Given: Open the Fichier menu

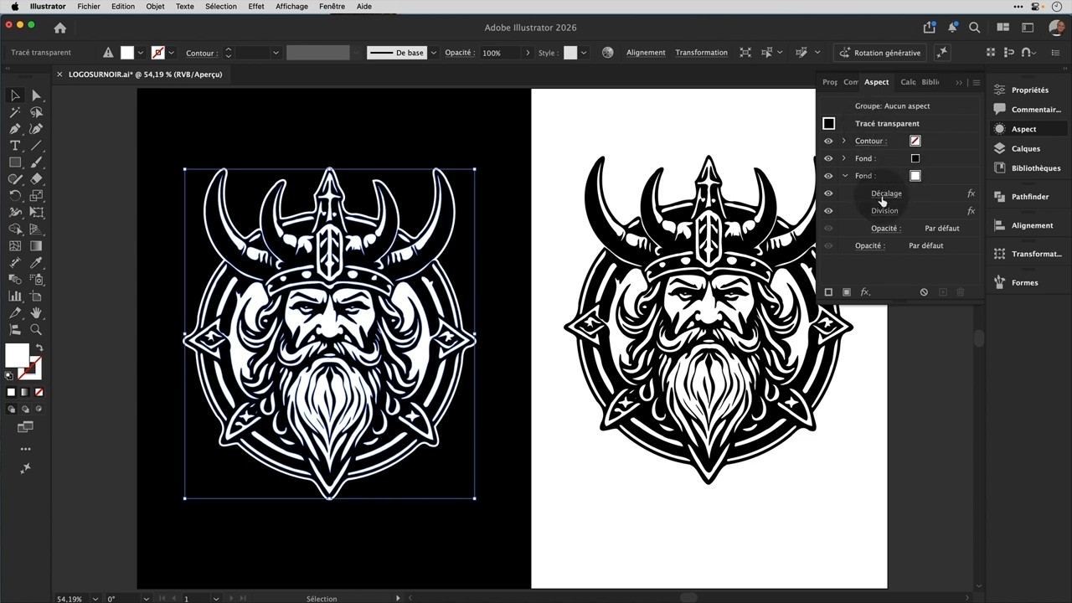Looking at the screenshot, I should (89, 6).
